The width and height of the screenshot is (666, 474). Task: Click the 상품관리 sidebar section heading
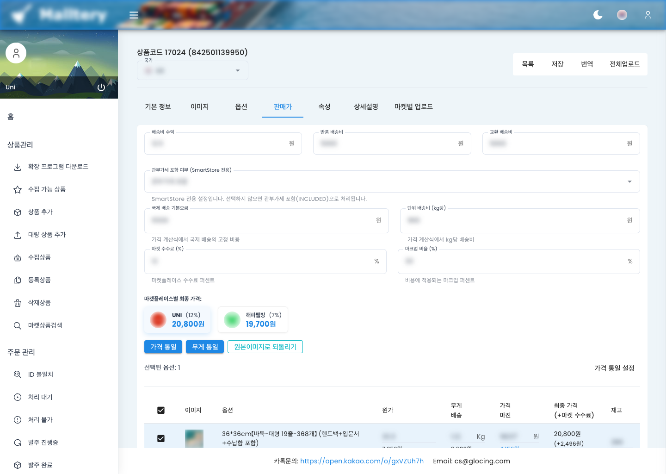coord(20,145)
